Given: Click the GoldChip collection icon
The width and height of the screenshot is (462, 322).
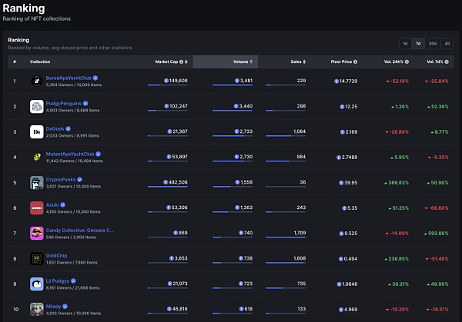Looking at the screenshot, I should tap(37, 258).
